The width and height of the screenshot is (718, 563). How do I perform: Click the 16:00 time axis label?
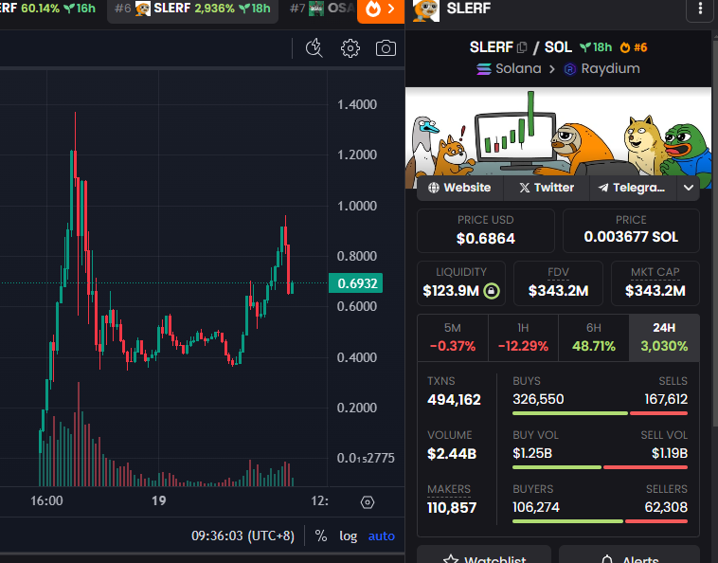click(x=46, y=500)
